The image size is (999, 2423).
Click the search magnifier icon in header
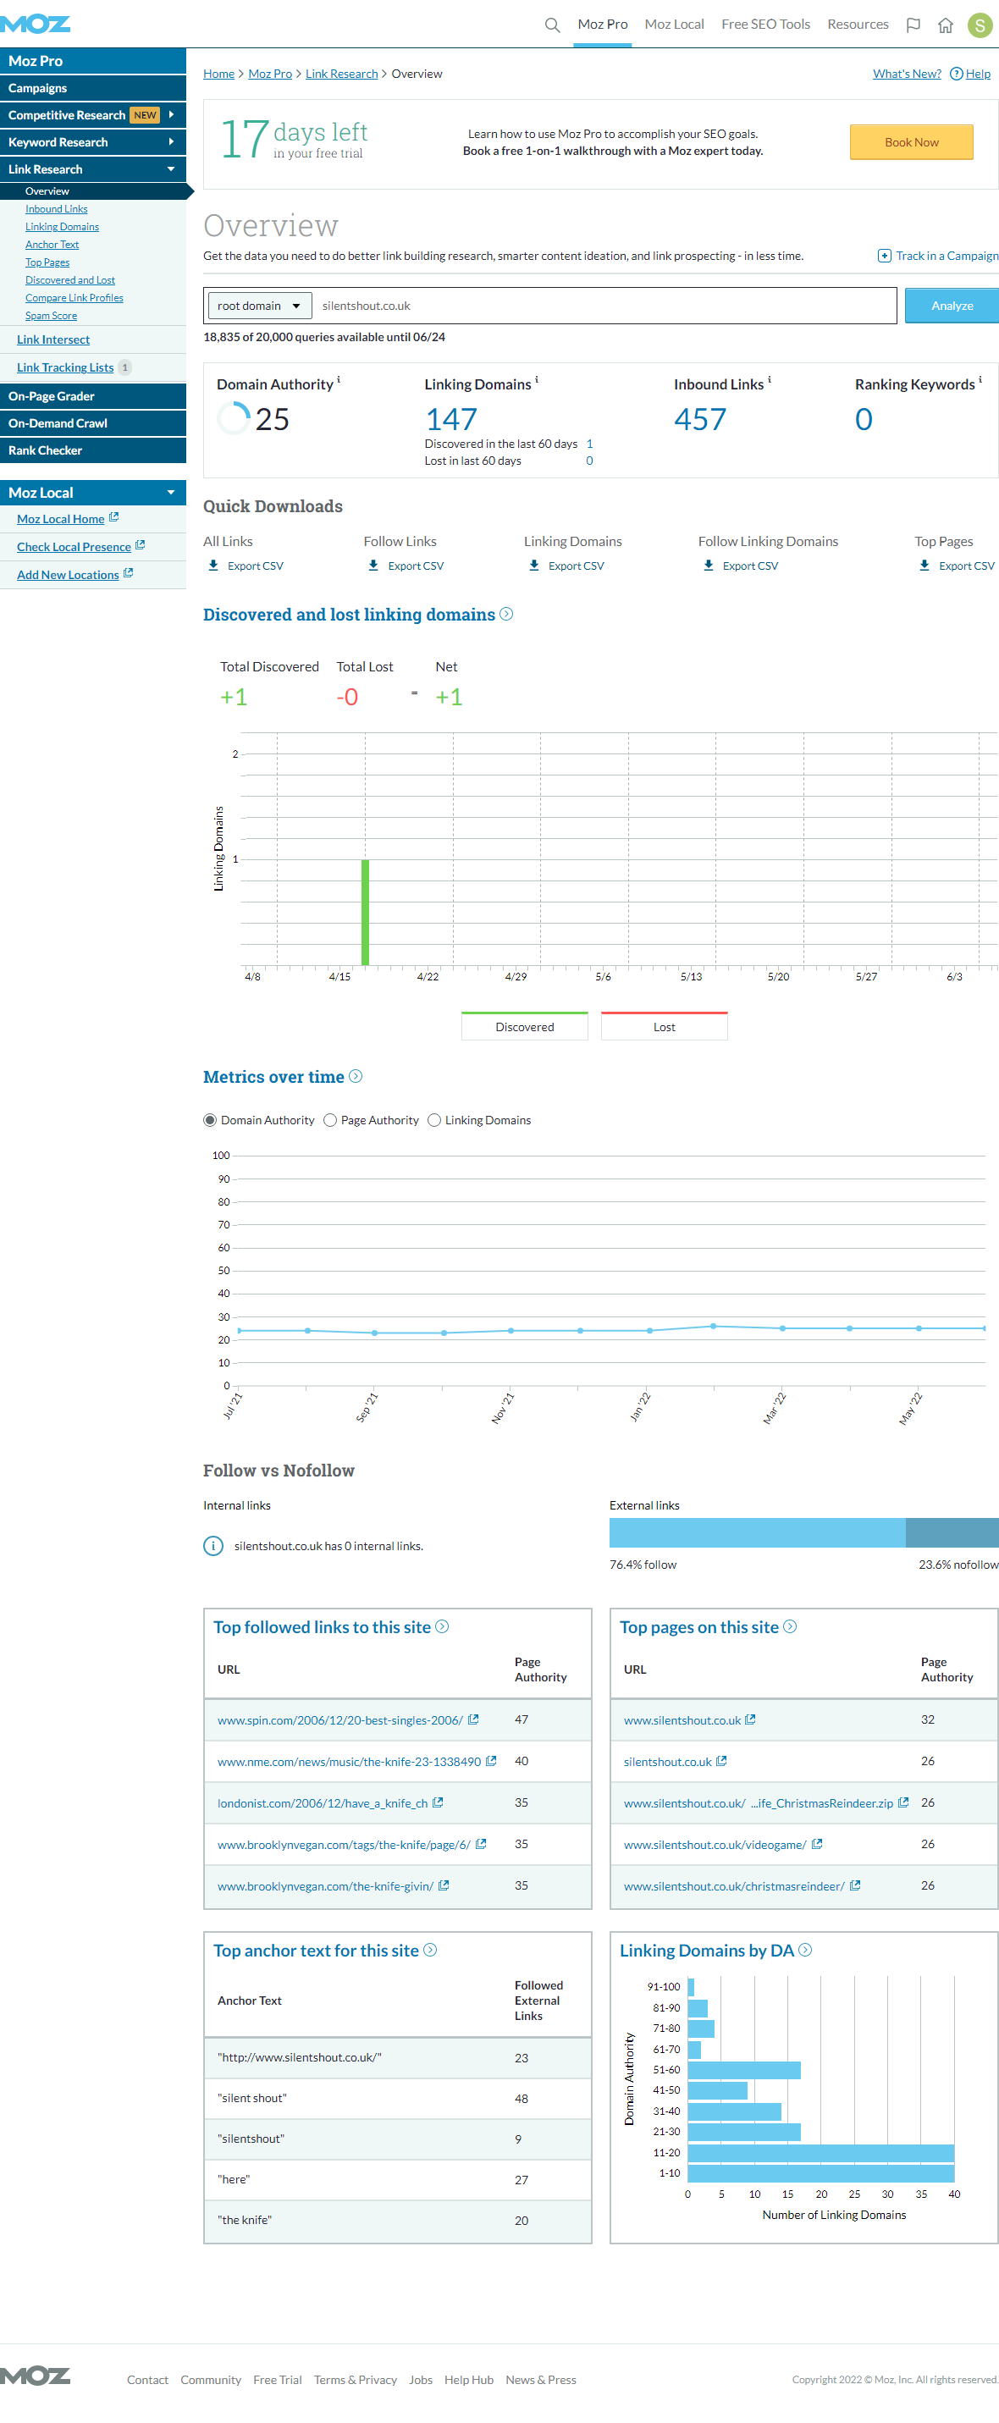tap(552, 25)
